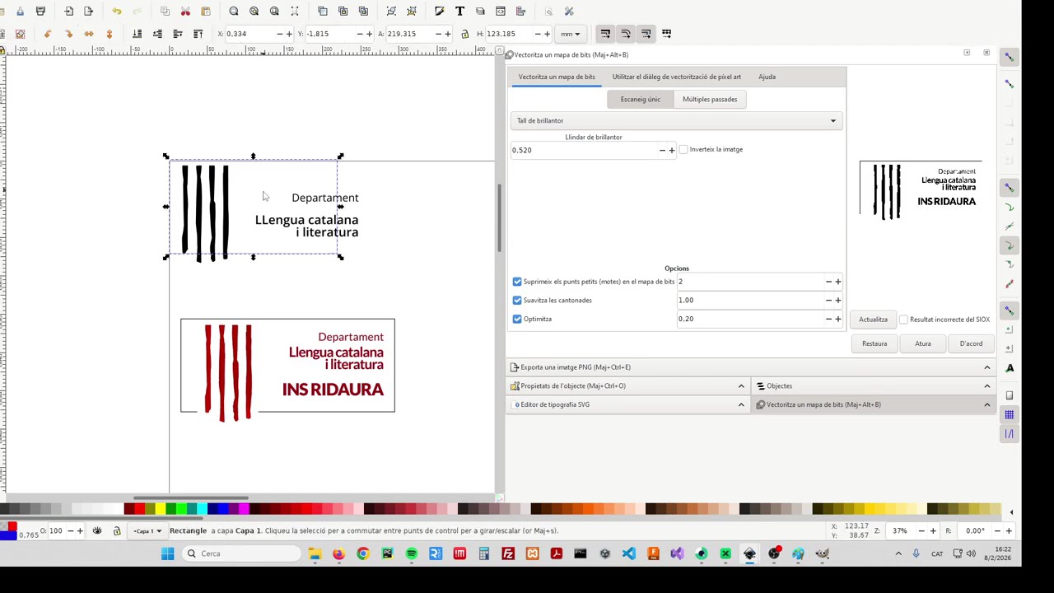Open Google Chrome from the taskbar
Image resolution: width=1054 pixels, height=593 pixels.
pos(363,553)
